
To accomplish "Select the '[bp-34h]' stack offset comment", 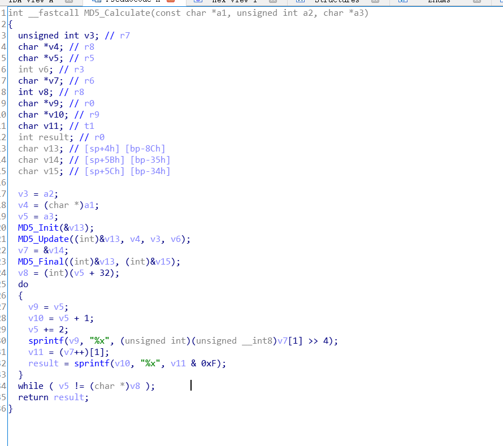I will (x=150, y=171).
